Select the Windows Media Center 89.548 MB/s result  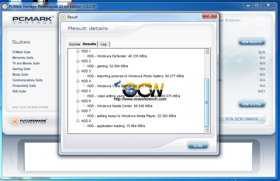[x=120, y=106]
